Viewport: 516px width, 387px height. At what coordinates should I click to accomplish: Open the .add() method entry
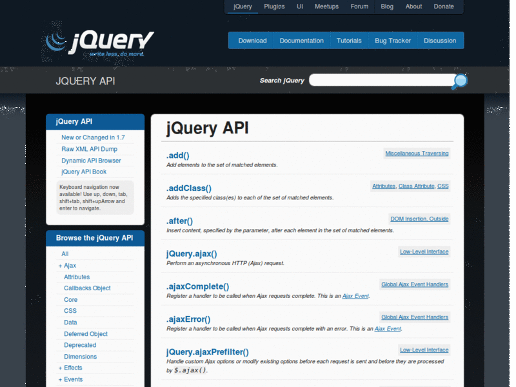click(178, 155)
